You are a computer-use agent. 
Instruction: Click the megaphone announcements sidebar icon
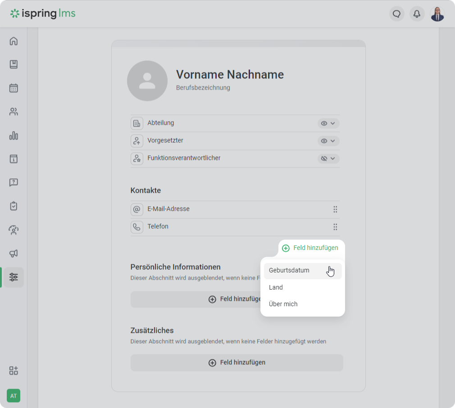coord(14,254)
